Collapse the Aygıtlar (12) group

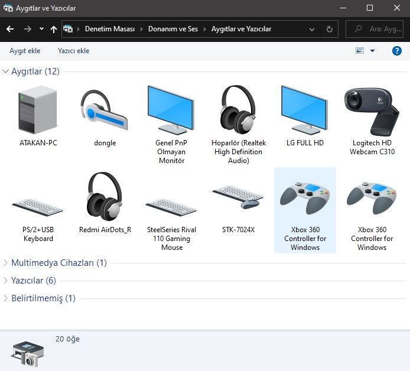(x=5, y=71)
